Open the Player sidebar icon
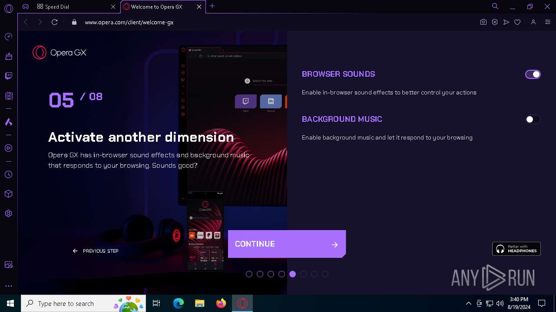Viewport: 556px width, 312px height. [8, 148]
